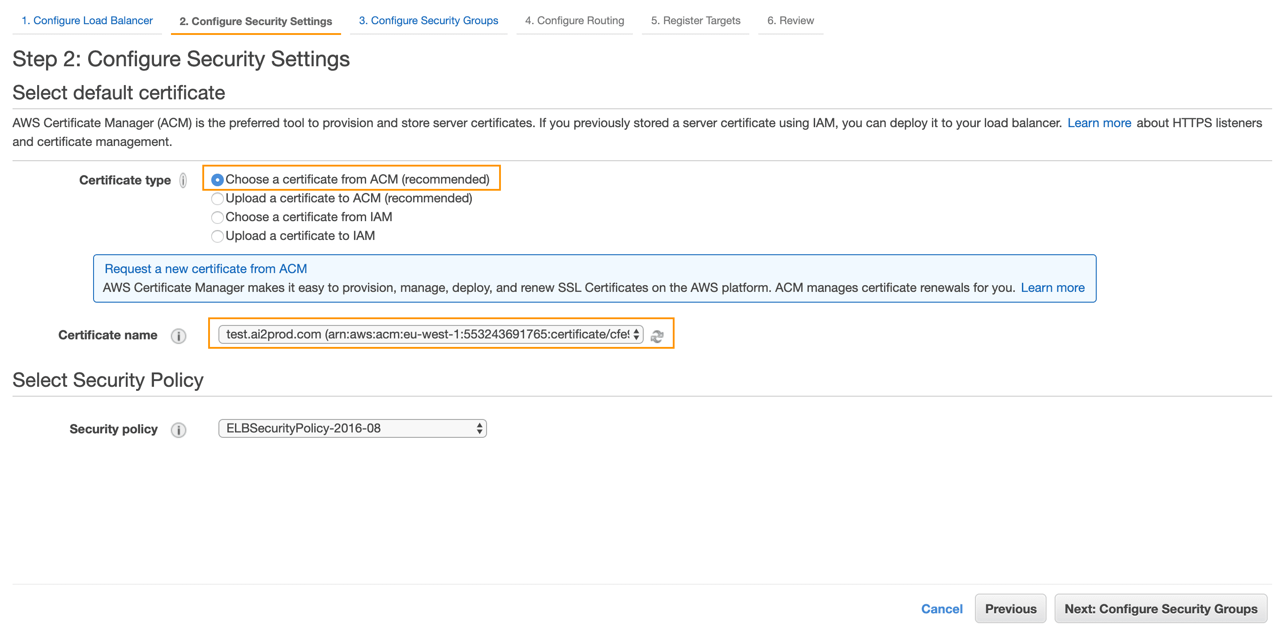The image size is (1282, 633).
Task: Click the Certificate name info icon
Action: point(179,336)
